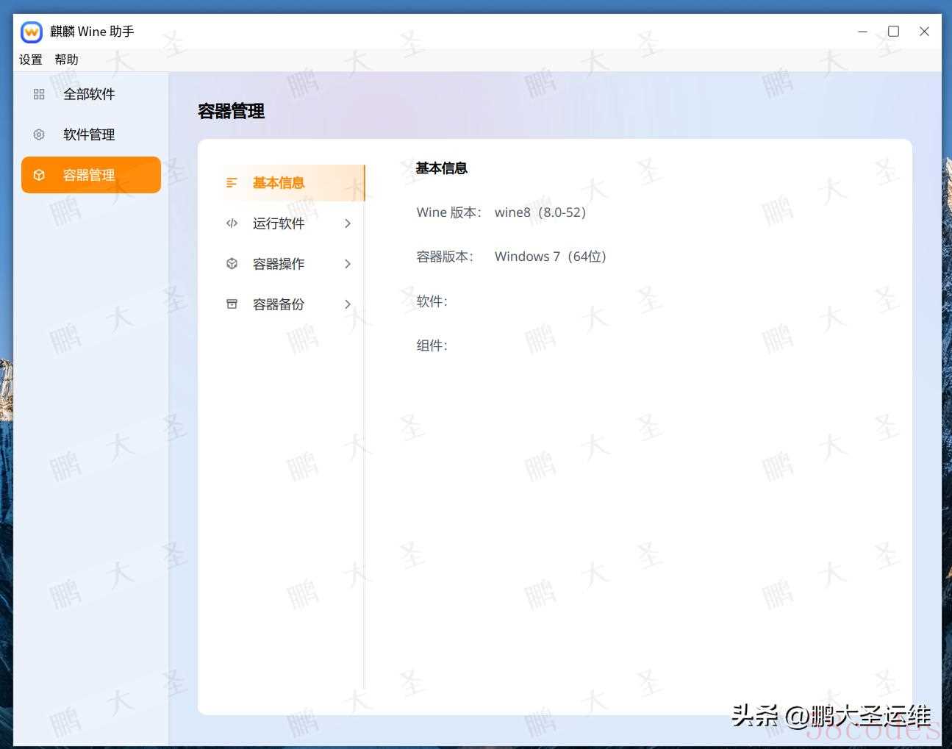Image resolution: width=952 pixels, height=749 pixels.
Task: Minimize the 麒麟 Wine 助手 window
Action: pyautogui.click(x=862, y=32)
